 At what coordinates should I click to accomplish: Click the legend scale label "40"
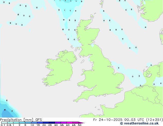pos(68,125)
